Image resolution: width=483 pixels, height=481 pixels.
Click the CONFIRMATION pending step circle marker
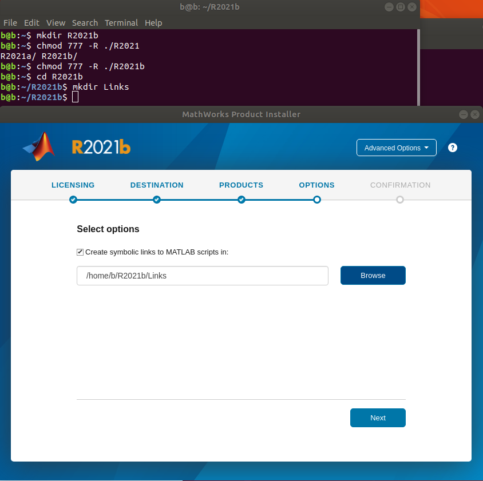click(400, 200)
